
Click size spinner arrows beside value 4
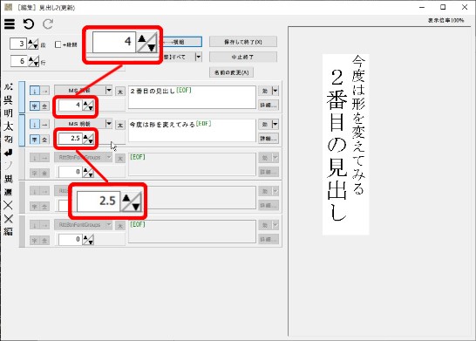tap(88, 106)
